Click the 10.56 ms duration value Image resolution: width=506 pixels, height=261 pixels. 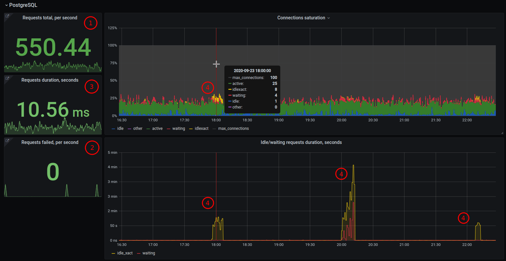tap(53, 110)
